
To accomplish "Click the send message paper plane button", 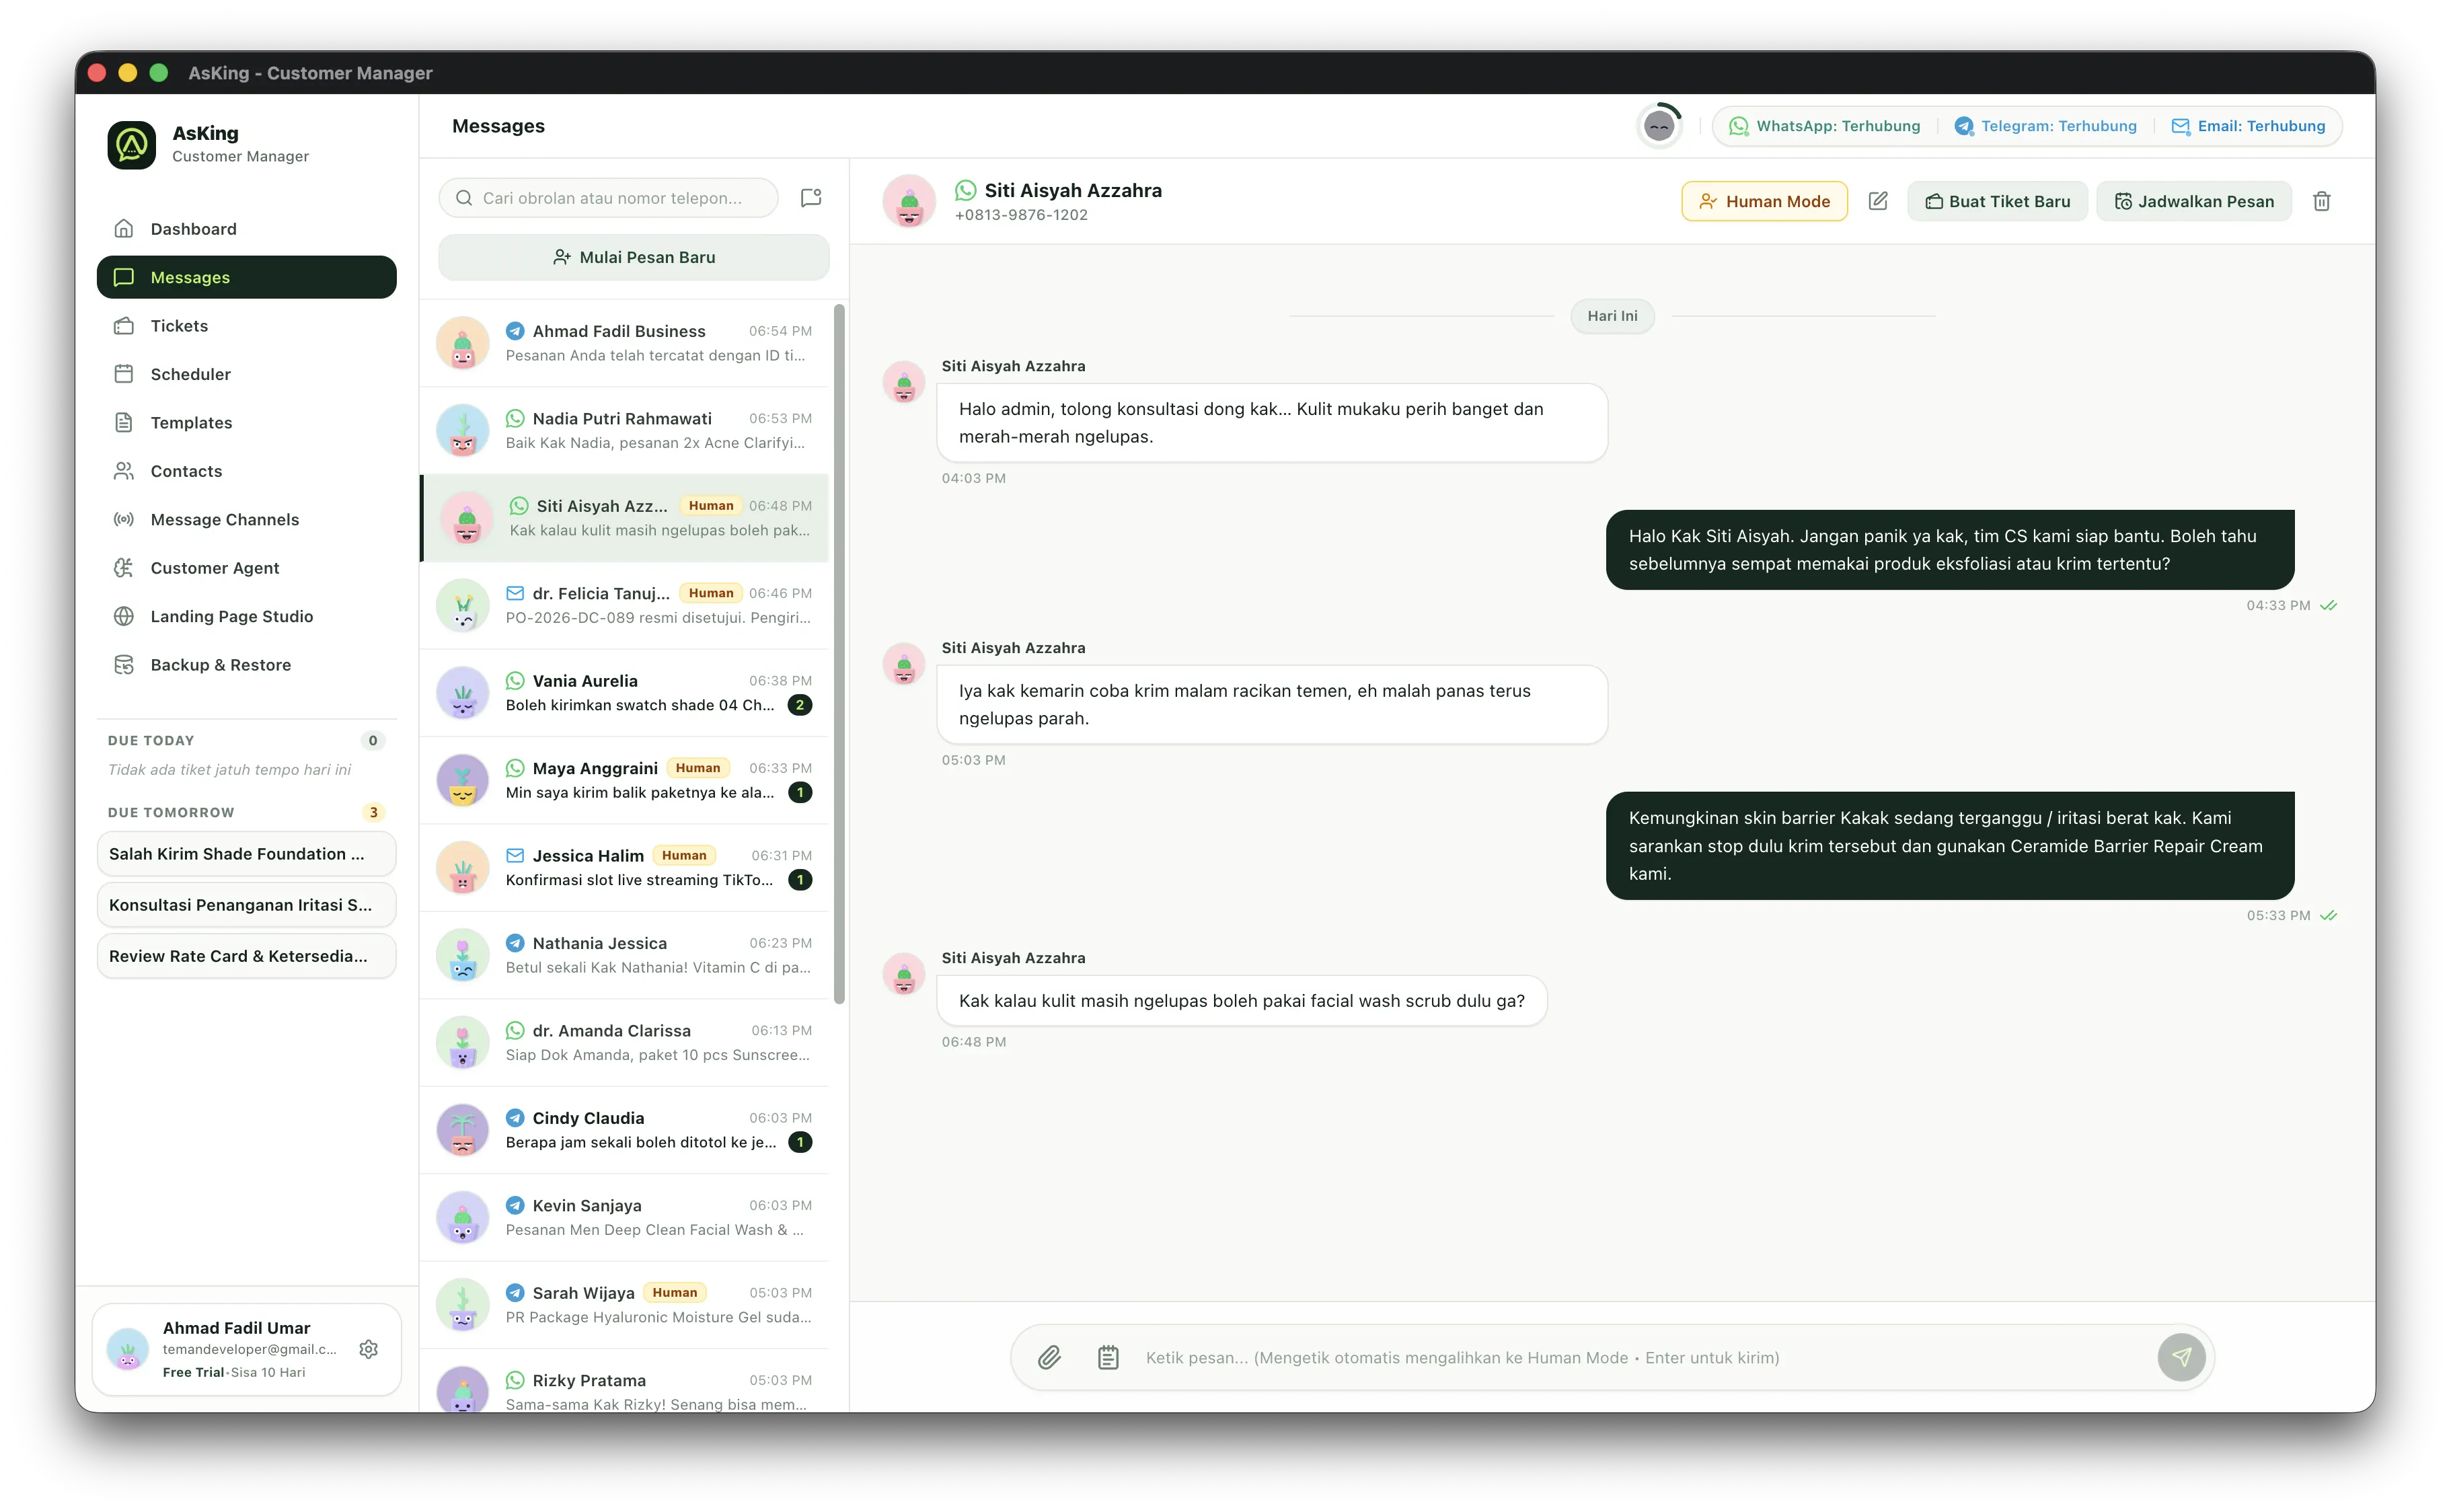I will [x=2181, y=1357].
